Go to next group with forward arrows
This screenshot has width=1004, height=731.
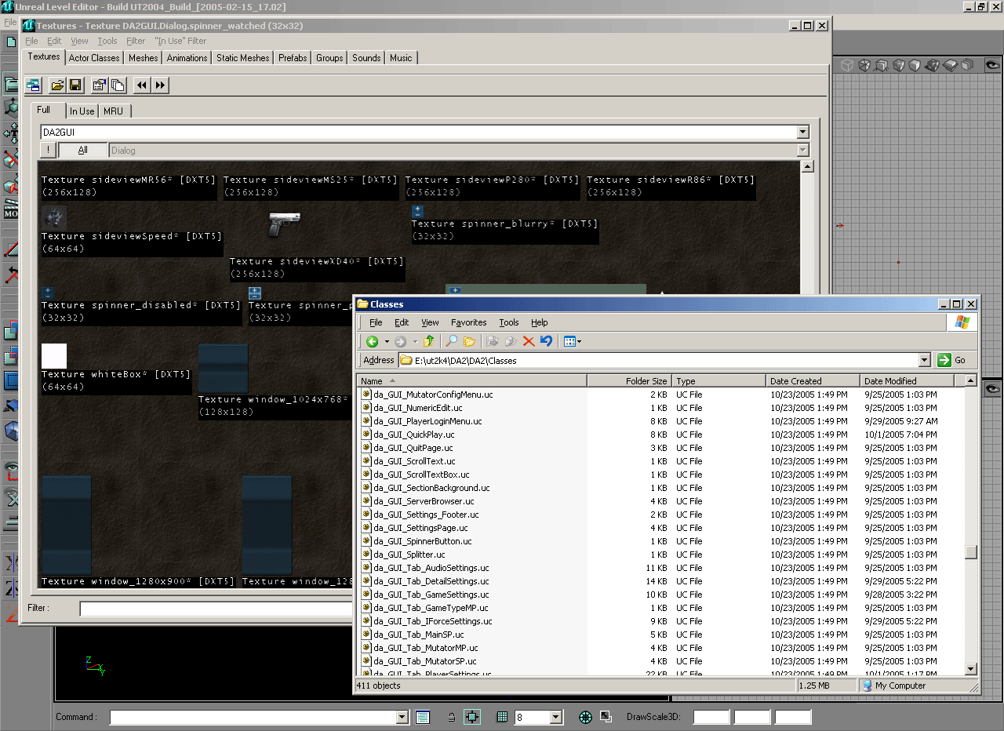click(x=160, y=85)
